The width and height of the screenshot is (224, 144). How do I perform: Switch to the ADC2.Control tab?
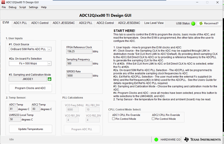click(105, 23)
